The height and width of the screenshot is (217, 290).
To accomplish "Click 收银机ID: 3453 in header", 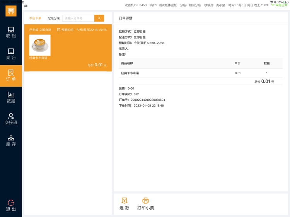I will [136, 5].
